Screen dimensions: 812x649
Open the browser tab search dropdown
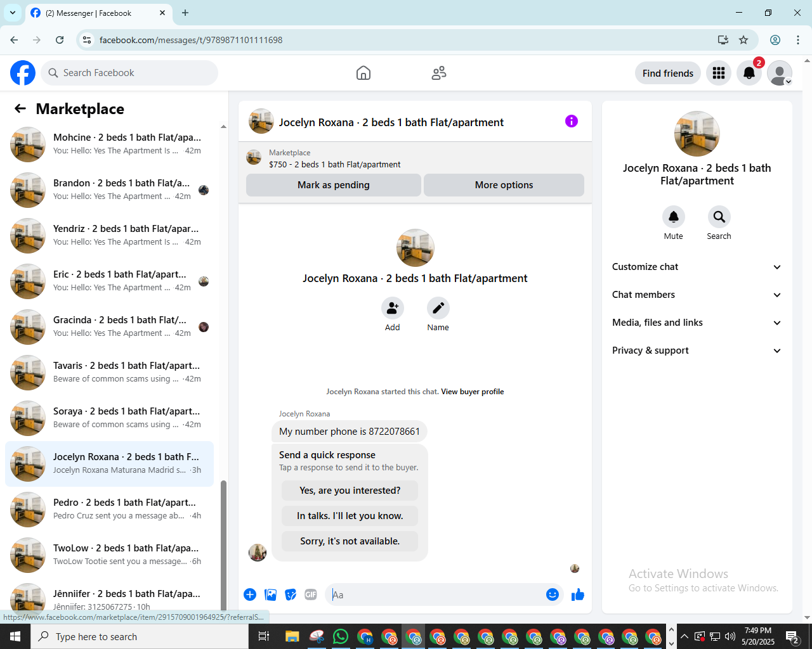click(x=13, y=13)
